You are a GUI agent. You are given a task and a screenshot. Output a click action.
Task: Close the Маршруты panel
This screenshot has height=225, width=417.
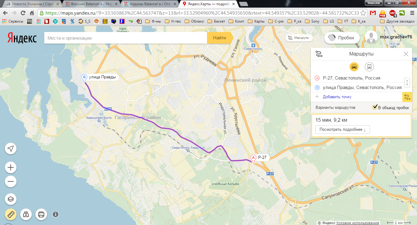coord(406,54)
